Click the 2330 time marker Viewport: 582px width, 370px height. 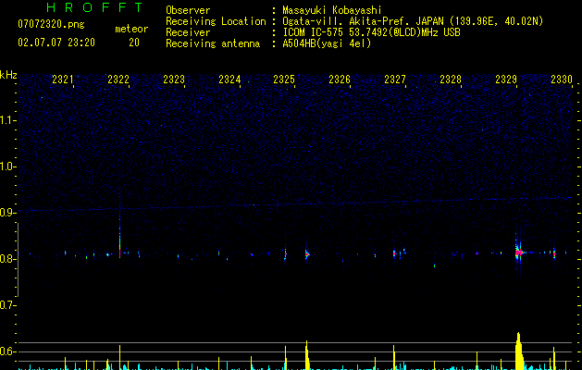(x=562, y=80)
